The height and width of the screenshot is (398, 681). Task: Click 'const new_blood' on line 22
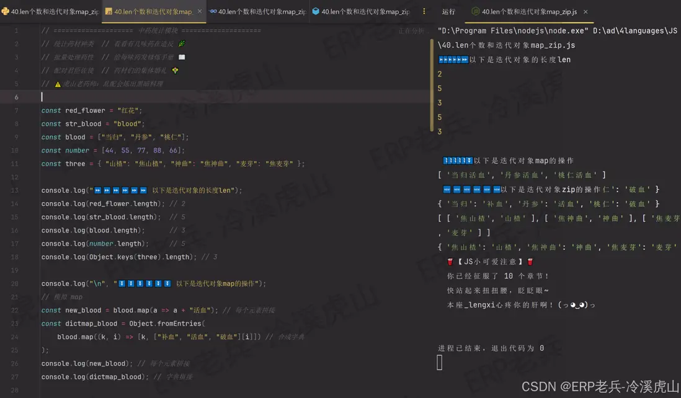click(71, 311)
